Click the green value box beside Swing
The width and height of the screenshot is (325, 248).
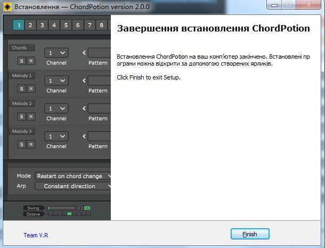click(87, 208)
